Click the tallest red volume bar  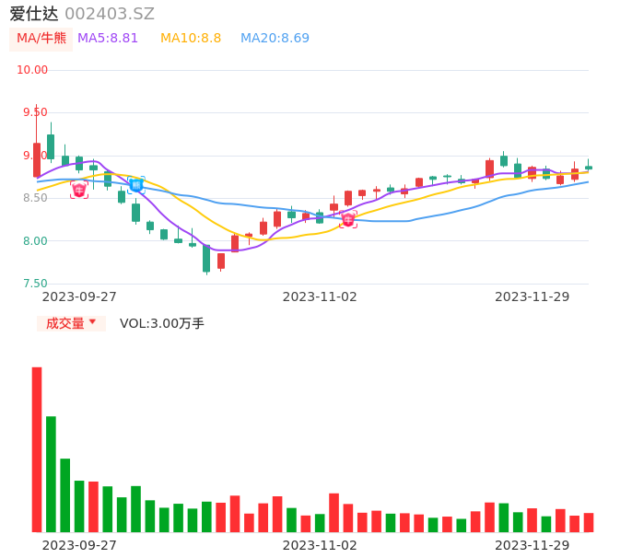(x=37, y=449)
